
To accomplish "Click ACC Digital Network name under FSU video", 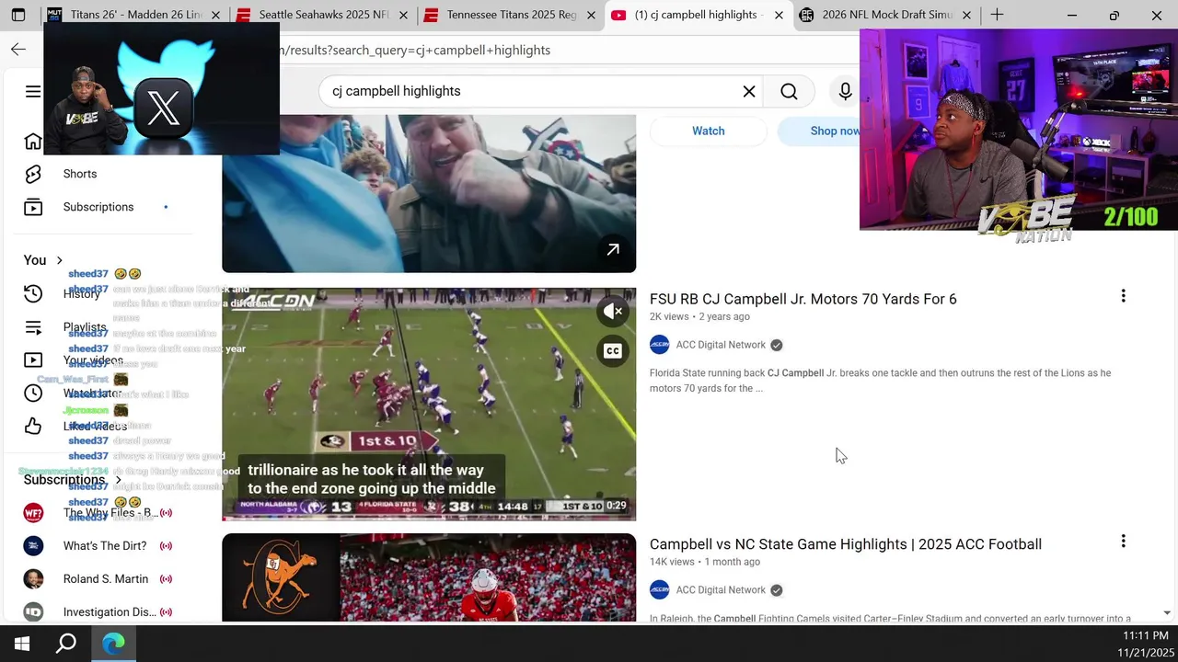I will point(721,345).
